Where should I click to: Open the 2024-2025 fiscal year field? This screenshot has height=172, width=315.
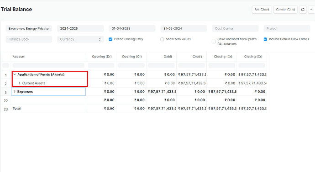80,28
